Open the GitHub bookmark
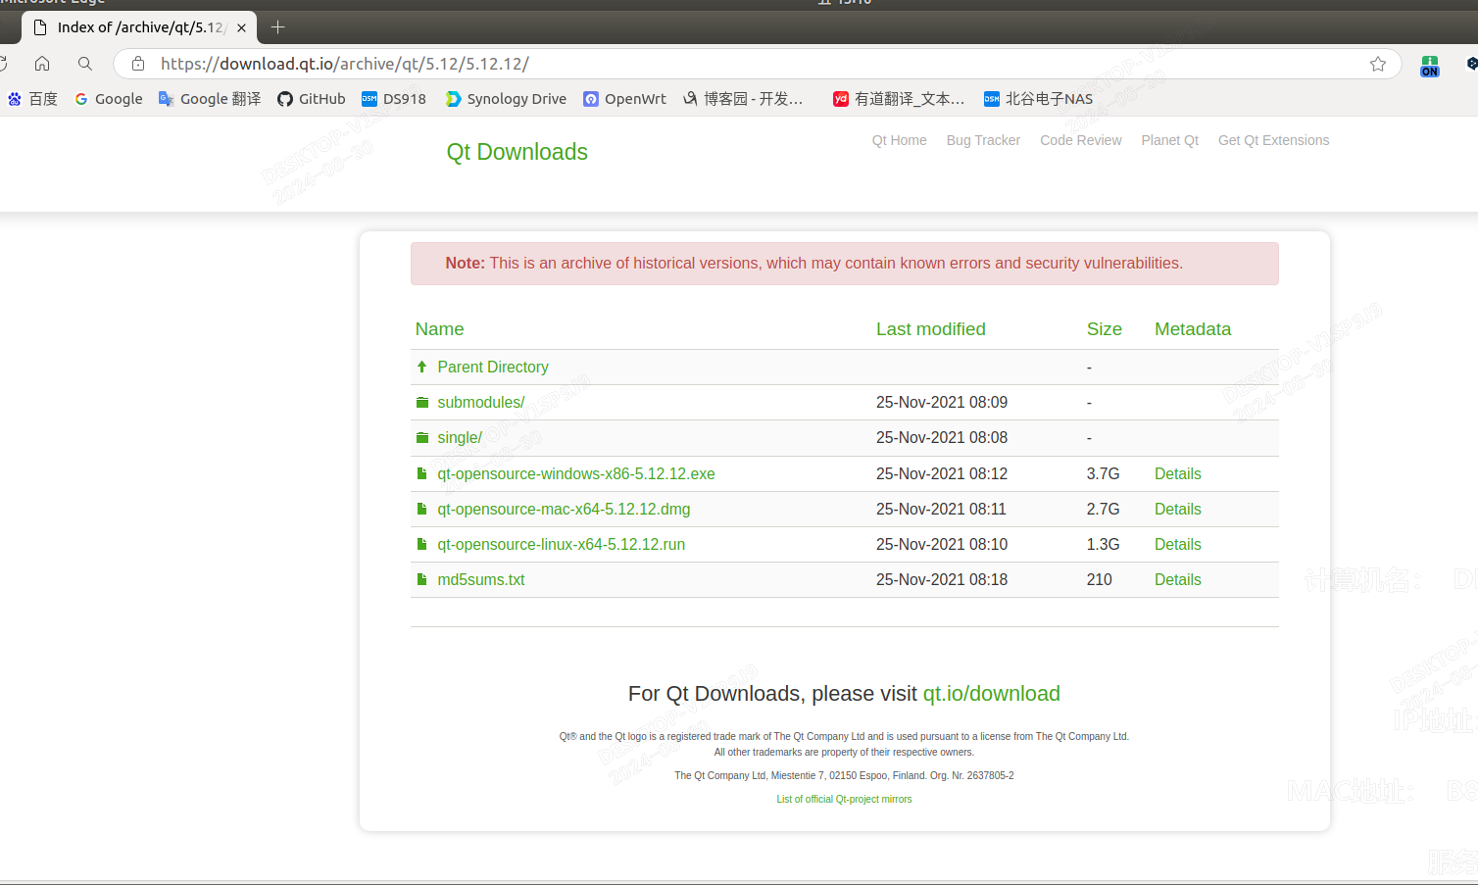This screenshot has height=885, width=1478. 312,99
